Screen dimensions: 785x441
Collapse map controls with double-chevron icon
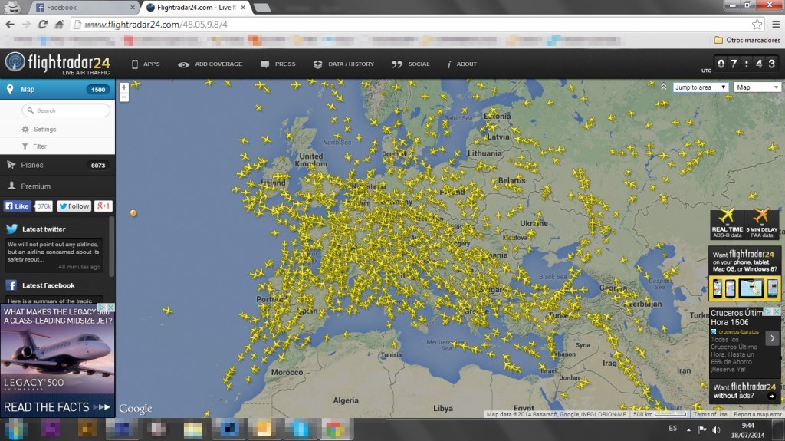[663, 87]
